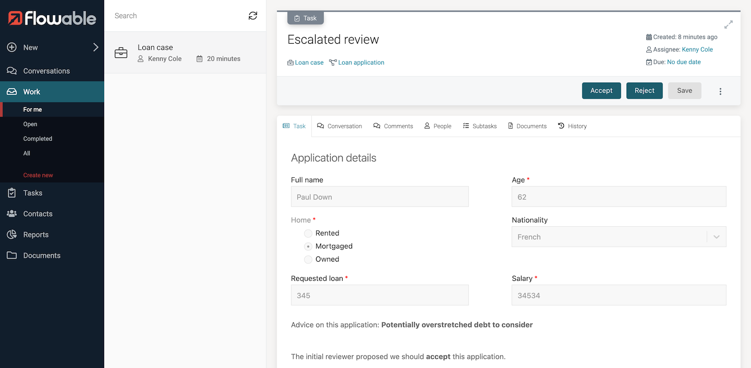This screenshot has width=751, height=368.
Task: Click the Flowable logo
Action: (x=52, y=18)
